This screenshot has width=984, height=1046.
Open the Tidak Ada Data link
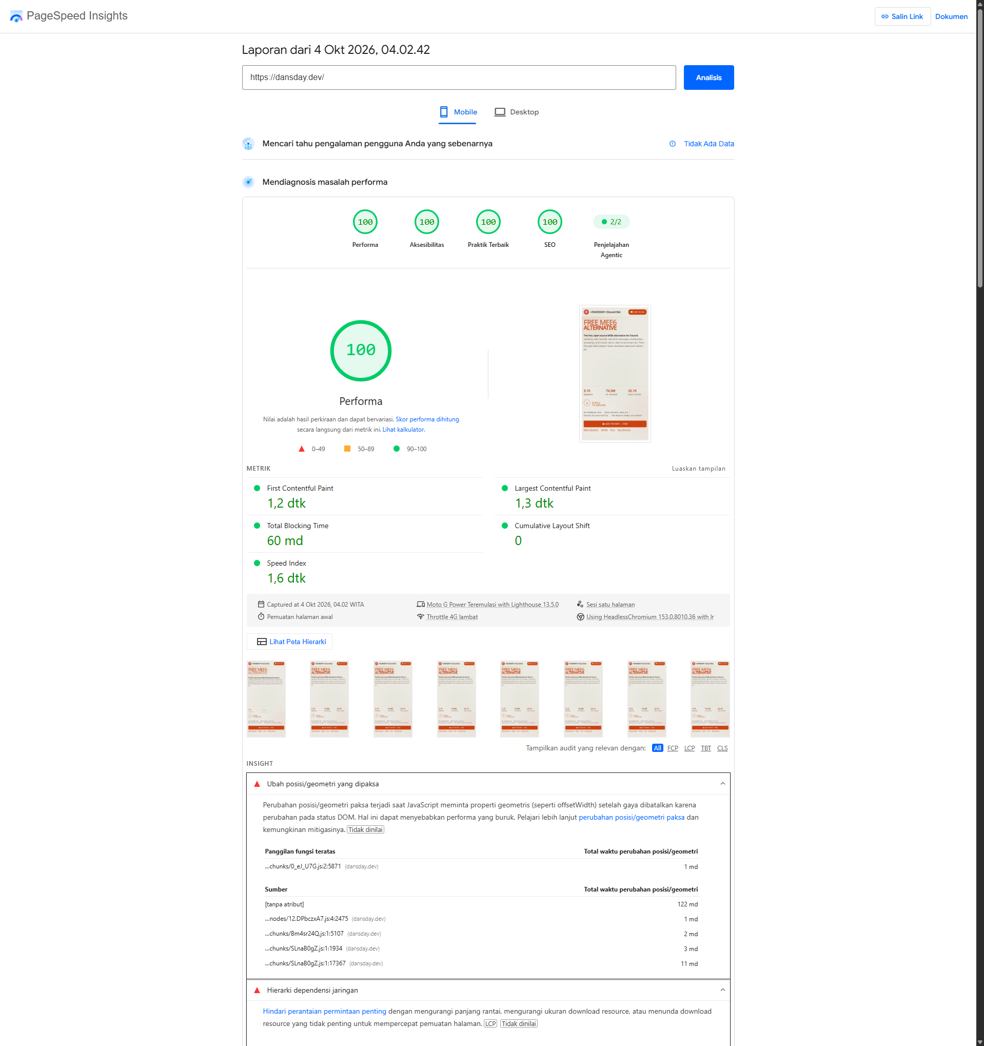709,144
